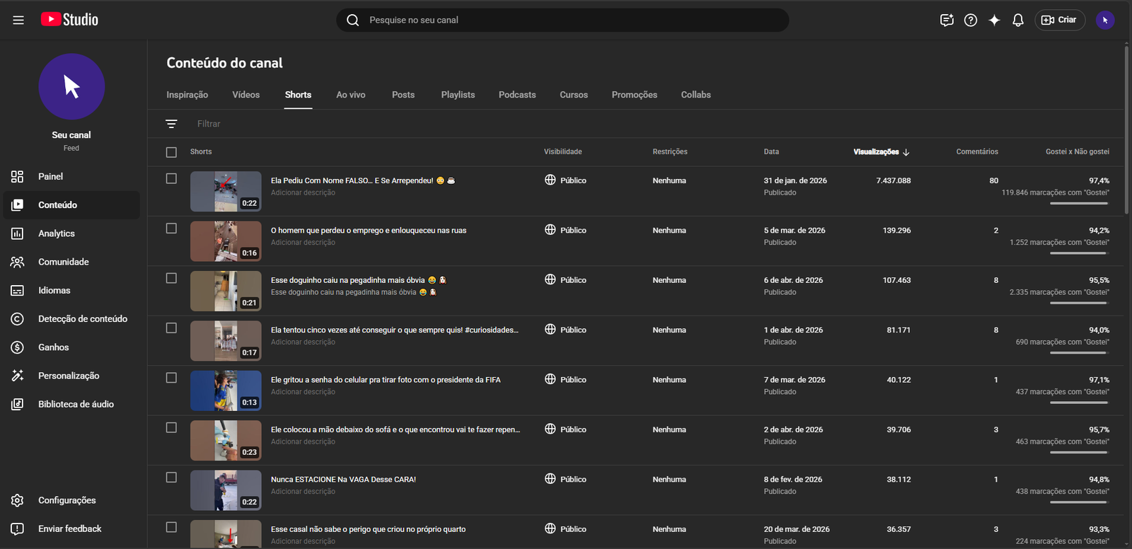The image size is (1132, 549).
Task: Open Analytics from the sidebar
Action: click(57, 233)
